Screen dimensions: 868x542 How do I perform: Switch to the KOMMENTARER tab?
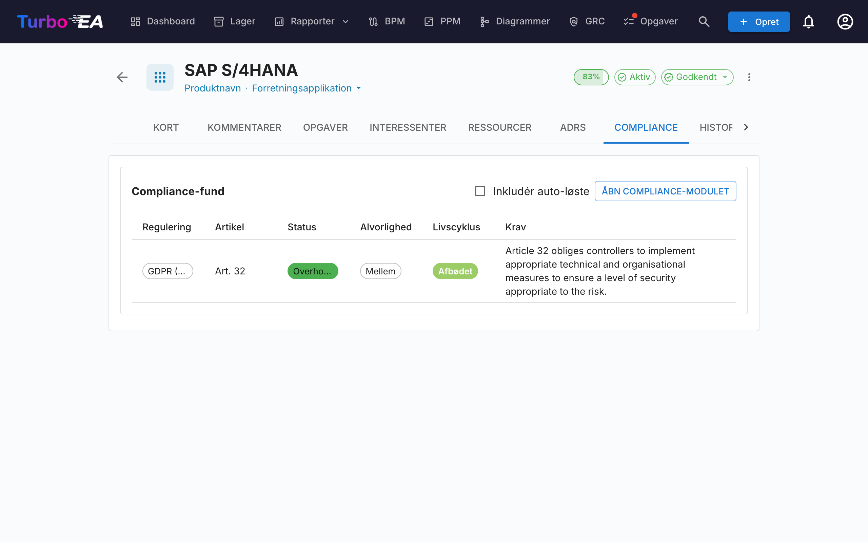244,128
